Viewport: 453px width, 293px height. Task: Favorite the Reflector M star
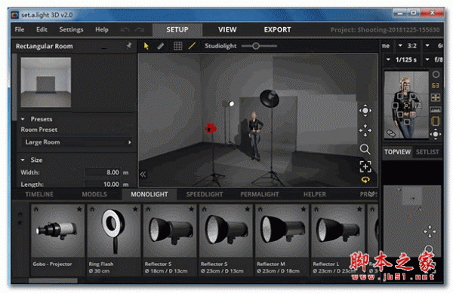click(x=304, y=209)
